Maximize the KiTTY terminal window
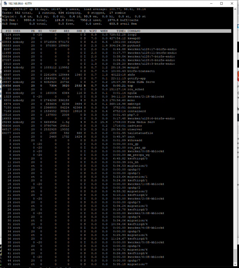 [x=222, y=4]
